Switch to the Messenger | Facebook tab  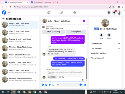[x=17, y=2]
